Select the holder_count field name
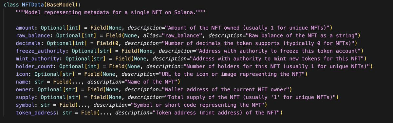This screenshot has height=123, width=393. [36, 67]
